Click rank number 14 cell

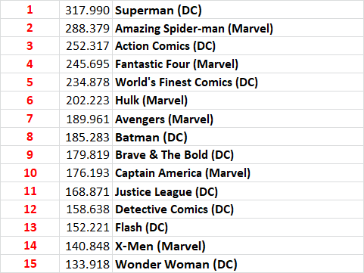pos(30,246)
